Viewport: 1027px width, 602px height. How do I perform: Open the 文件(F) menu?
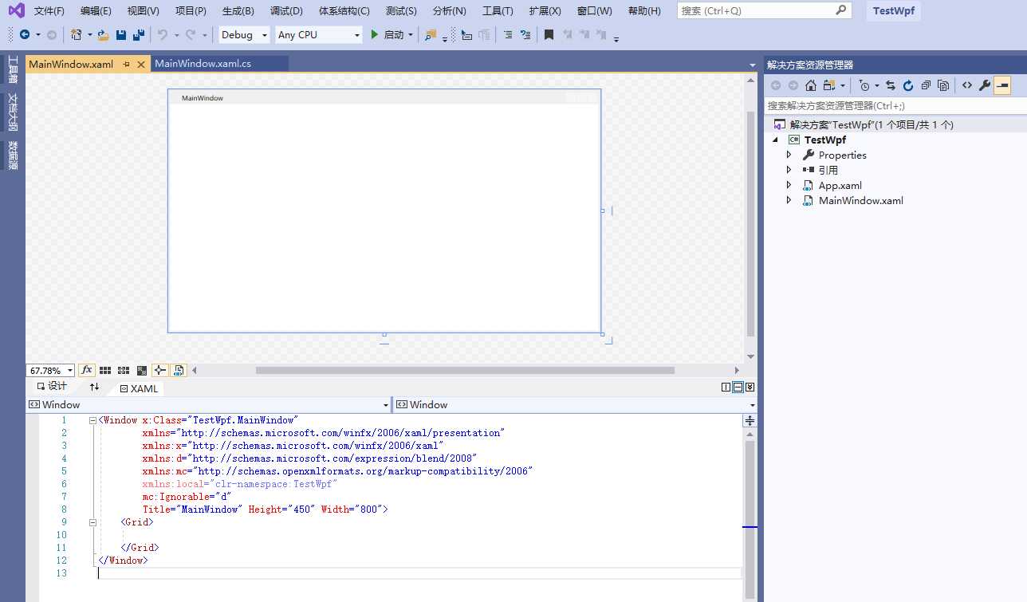(49, 11)
